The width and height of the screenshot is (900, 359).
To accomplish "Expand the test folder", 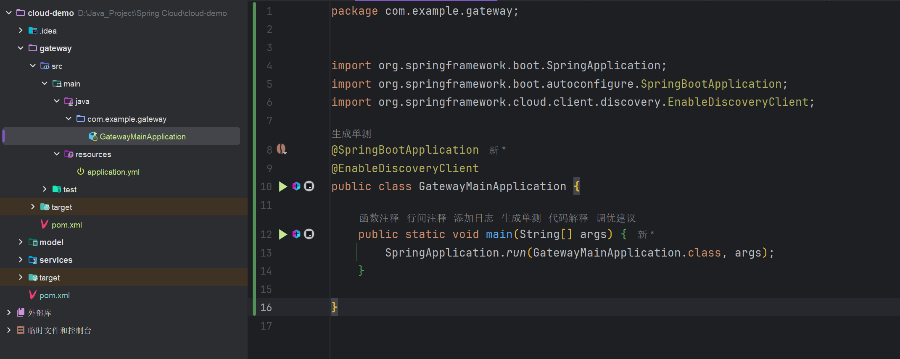I will coord(45,189).
